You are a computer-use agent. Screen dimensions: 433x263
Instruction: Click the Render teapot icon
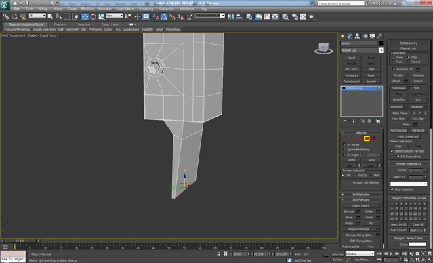click(312, 16)
